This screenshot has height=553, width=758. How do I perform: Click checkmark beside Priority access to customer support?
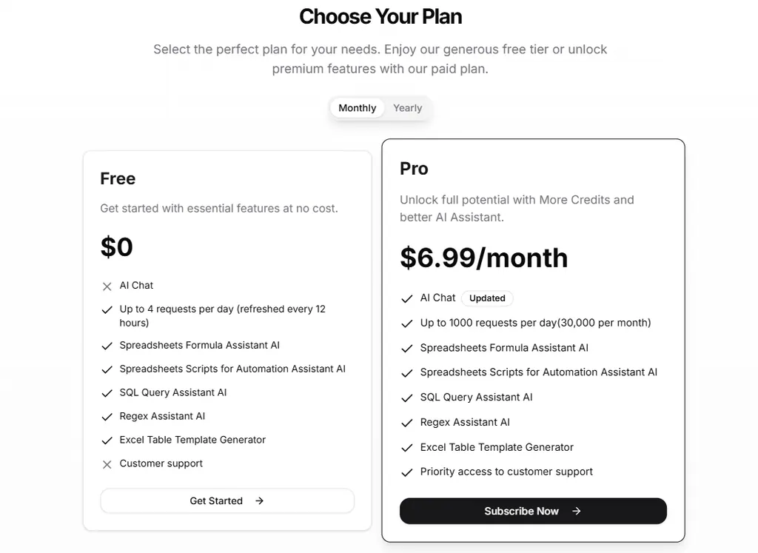[406, 472]
